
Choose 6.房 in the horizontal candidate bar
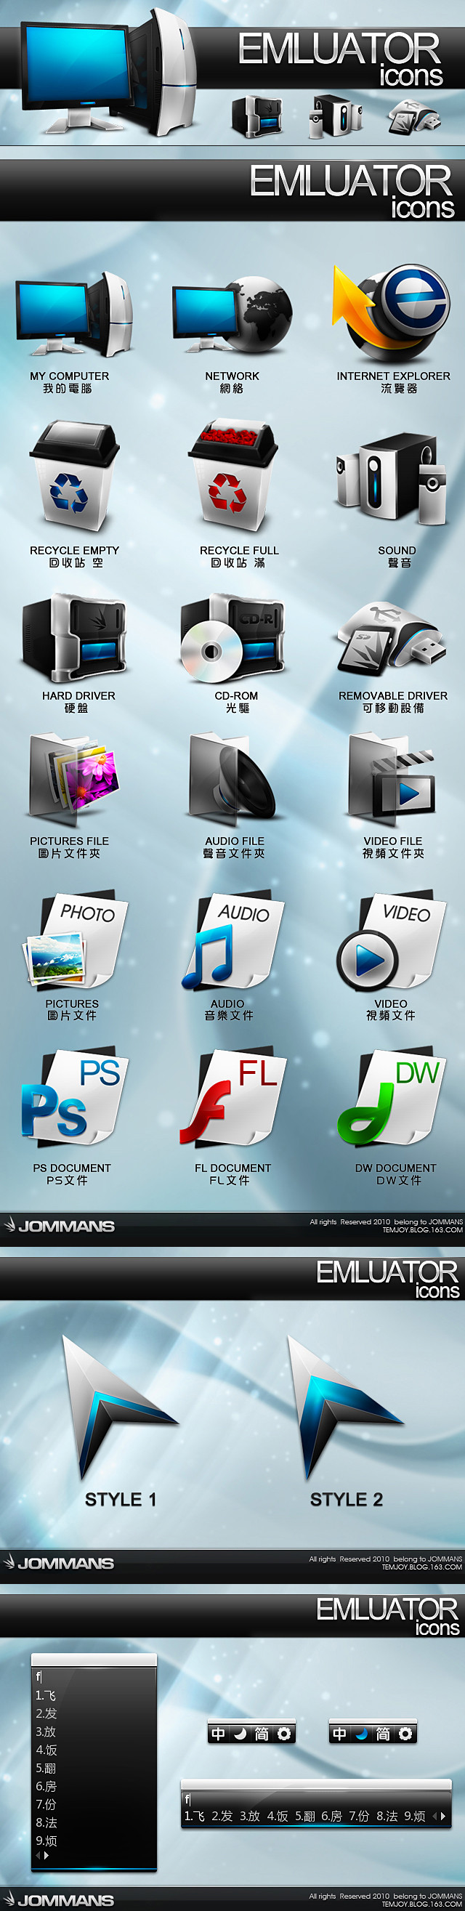(331, 1816)
